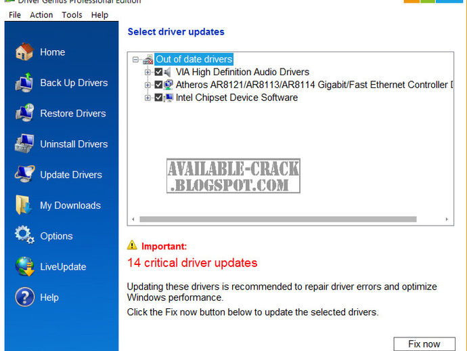Open the Tools menu
The image size is (467, 351).
coord(72,15)
